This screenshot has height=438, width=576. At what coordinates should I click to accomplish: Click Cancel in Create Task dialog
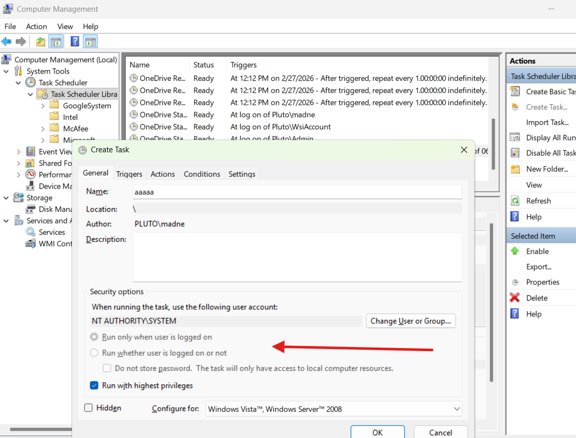[441, 432]
